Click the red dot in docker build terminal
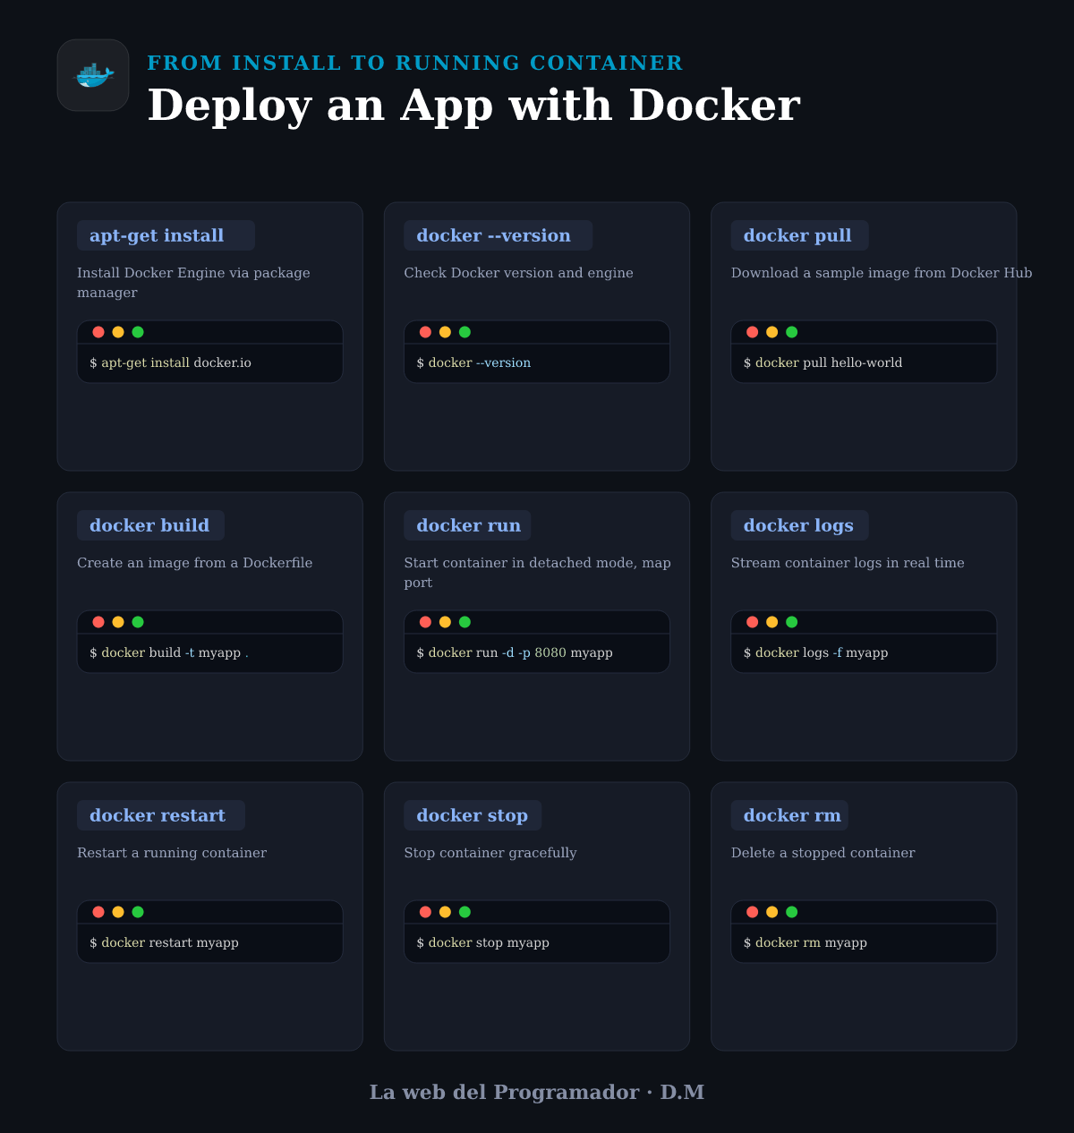The width and height of the screenshot is (1074, 1133). [98, 622]
